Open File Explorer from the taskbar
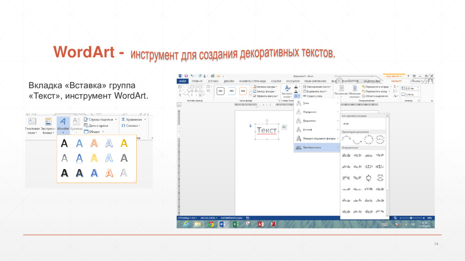 coord(198,225)
